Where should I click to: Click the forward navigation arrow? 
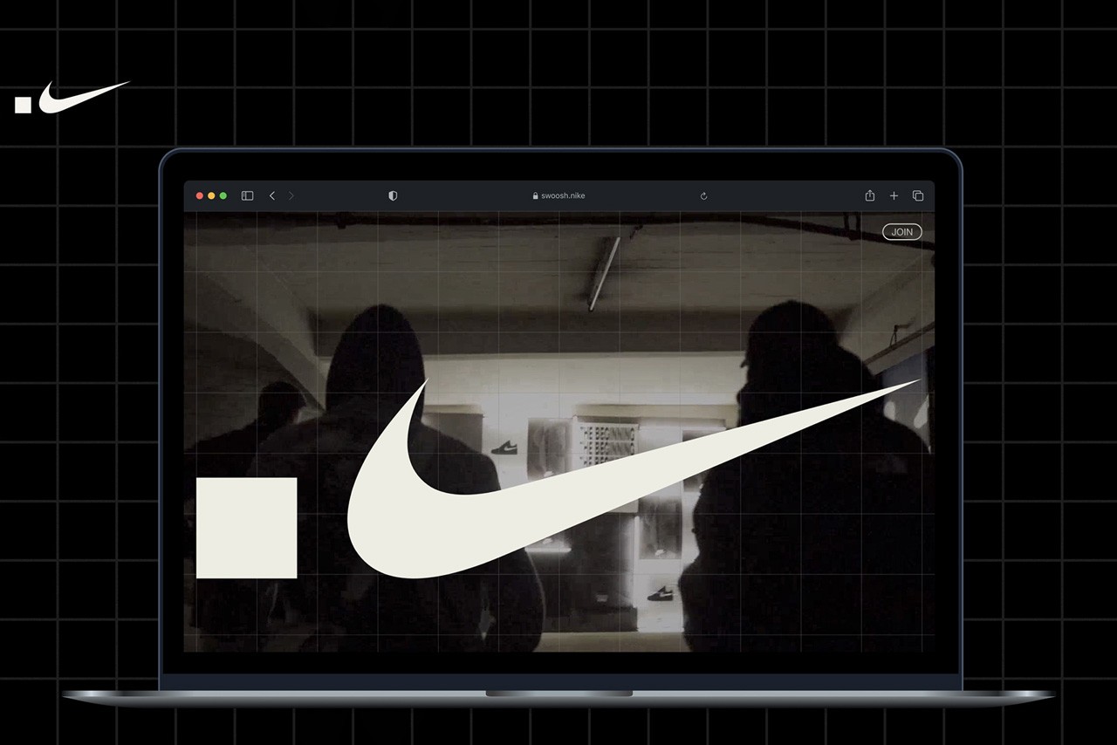pos(291,196)
